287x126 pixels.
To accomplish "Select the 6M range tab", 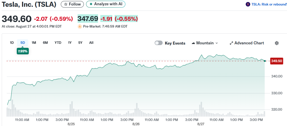I will pyautogui.click(x=45, y=43).
